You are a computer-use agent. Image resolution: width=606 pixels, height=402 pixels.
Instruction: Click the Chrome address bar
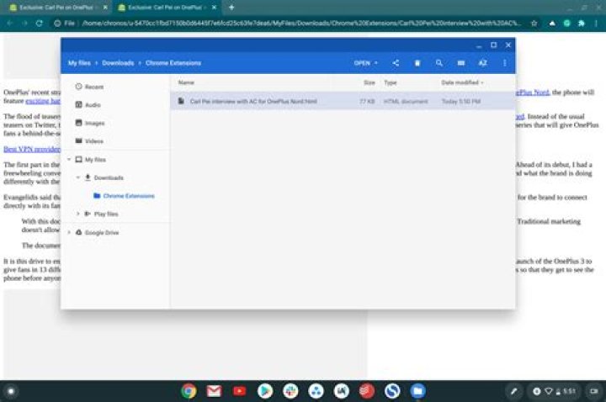296,24
